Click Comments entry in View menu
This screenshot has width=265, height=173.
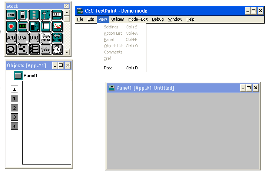click(122, 52)
